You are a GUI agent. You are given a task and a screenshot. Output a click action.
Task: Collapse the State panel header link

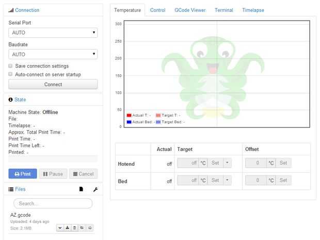[20, 100]
